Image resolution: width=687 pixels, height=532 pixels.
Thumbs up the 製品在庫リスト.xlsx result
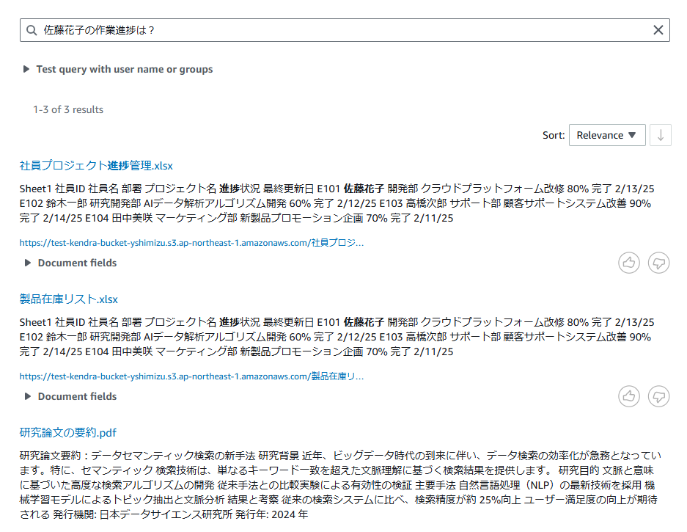point(629,396)
